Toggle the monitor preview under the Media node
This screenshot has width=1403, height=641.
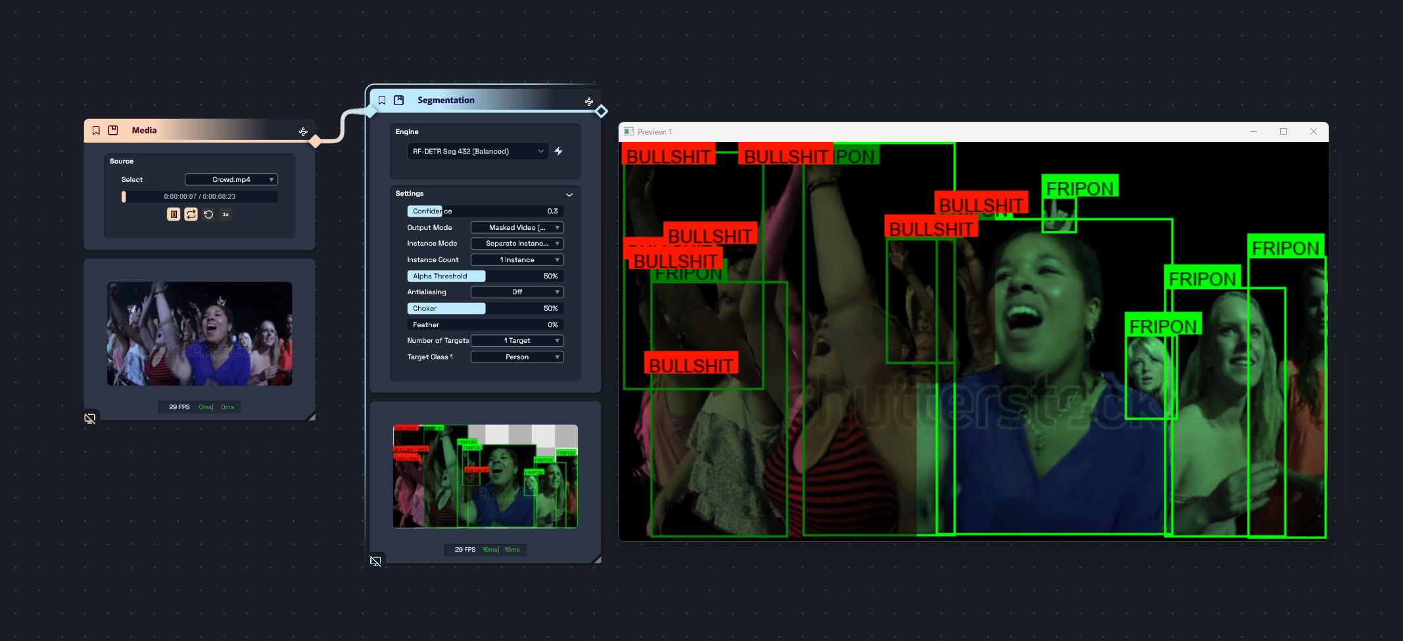click(90, 418)
